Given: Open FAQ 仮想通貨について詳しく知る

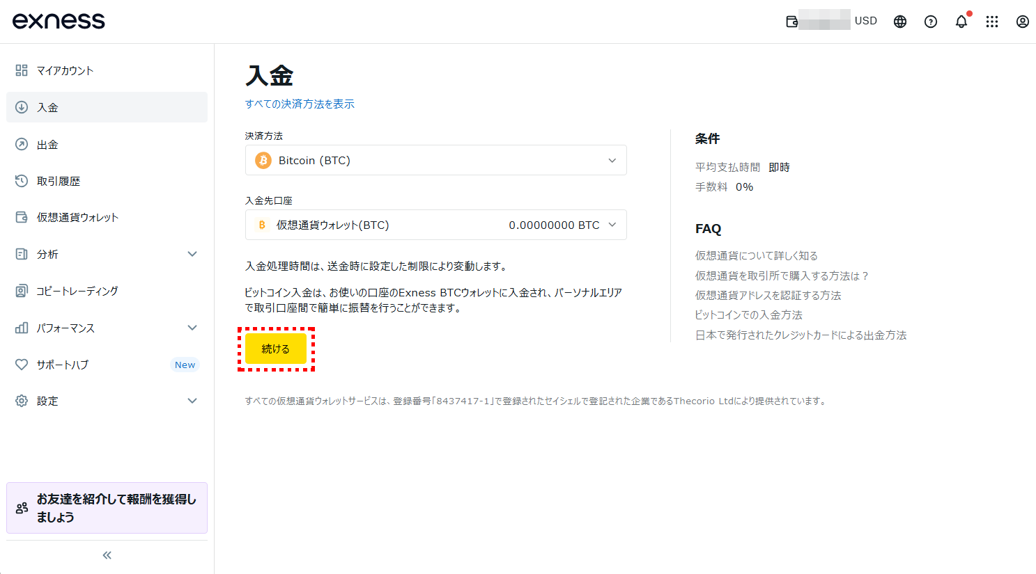Looking at the screenshot, I should click(757, 255).
